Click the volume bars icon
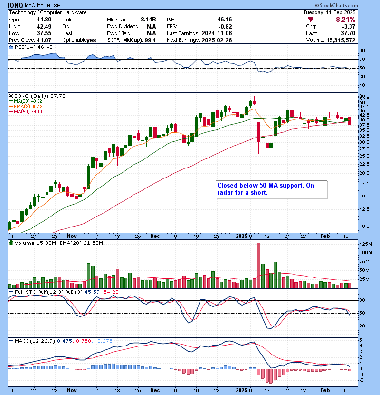This screenshot has height=395, width=380. click(11, 243)
